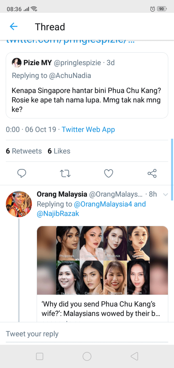Open the truncated twitter.com link
Viewport: 174px width, 368px height.
coord(70,41)
